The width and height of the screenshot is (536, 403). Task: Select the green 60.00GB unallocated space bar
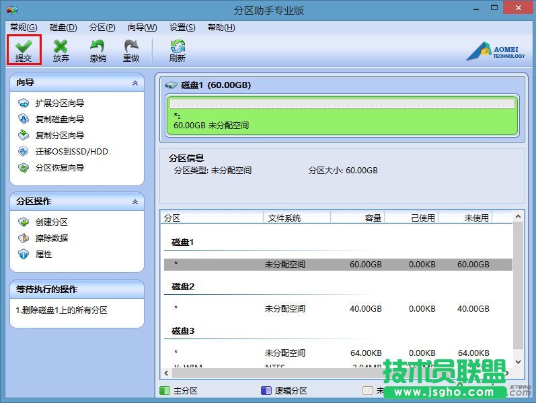tap(342, 116)
